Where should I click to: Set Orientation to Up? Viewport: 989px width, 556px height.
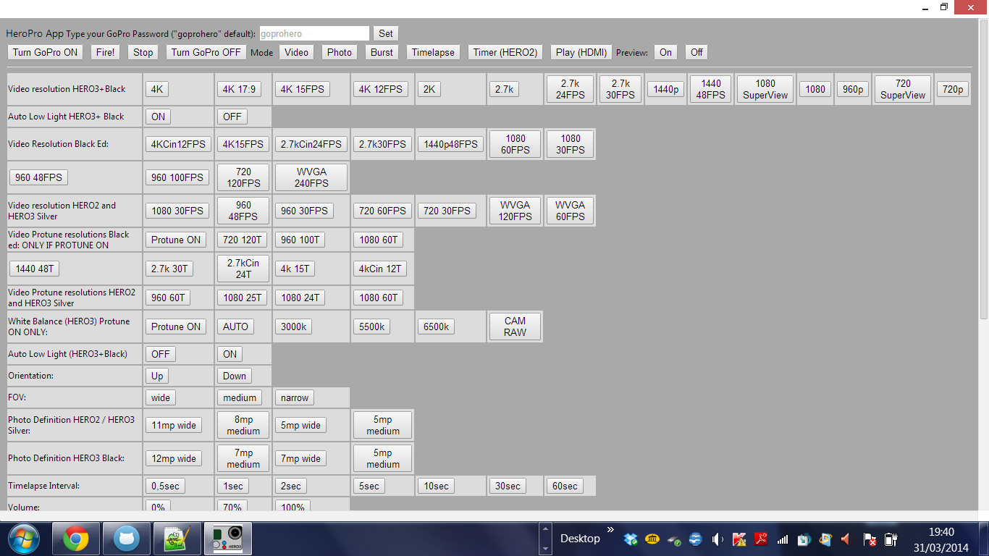pyautogui.click(x=157, y=376)
